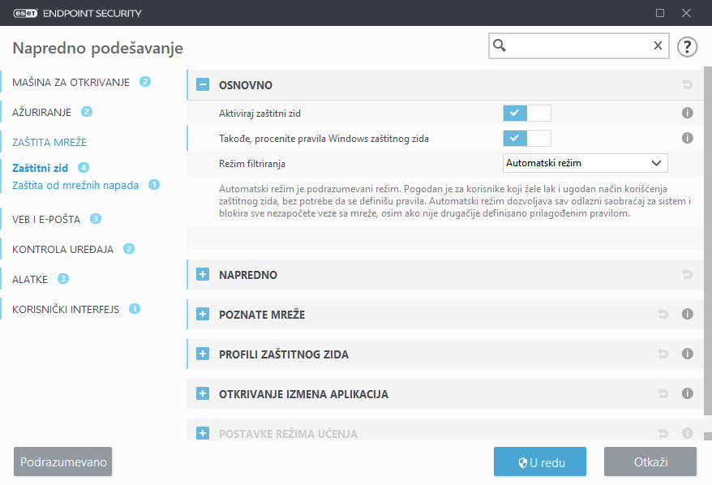Click badge 1 next to Korisnički interfejs
This screenshot has width=712, height=485.
click(x=135, y=309)
